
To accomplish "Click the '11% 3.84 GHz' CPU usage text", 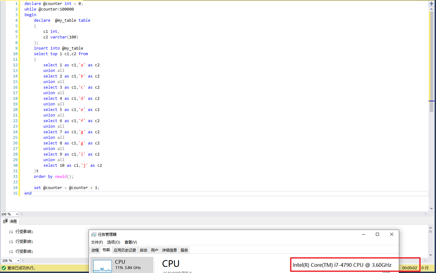I will pyautogui.click(x=128, y=268).
